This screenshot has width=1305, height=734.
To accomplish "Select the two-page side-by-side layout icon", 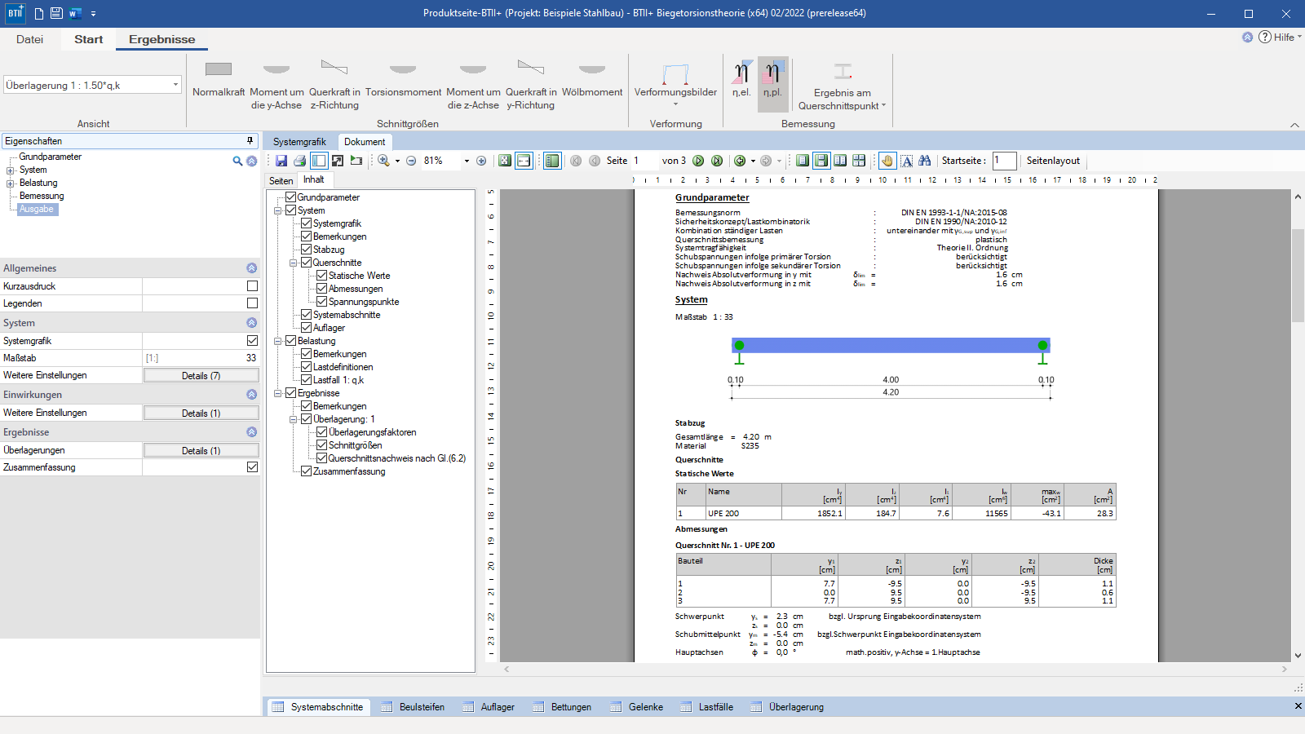I will tap(840, 161).
